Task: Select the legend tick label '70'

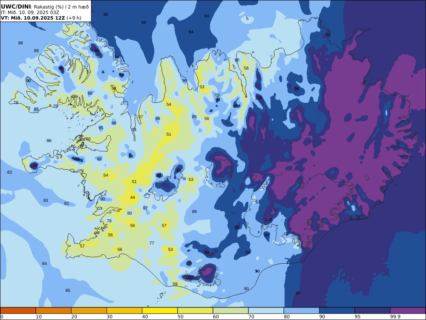Action: [x=251, y=317]
